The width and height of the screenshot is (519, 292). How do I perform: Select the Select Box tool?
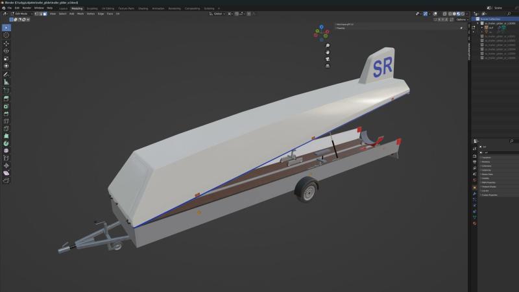[x=6, y=28]
